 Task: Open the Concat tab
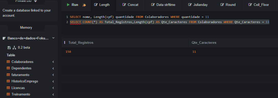131,5
